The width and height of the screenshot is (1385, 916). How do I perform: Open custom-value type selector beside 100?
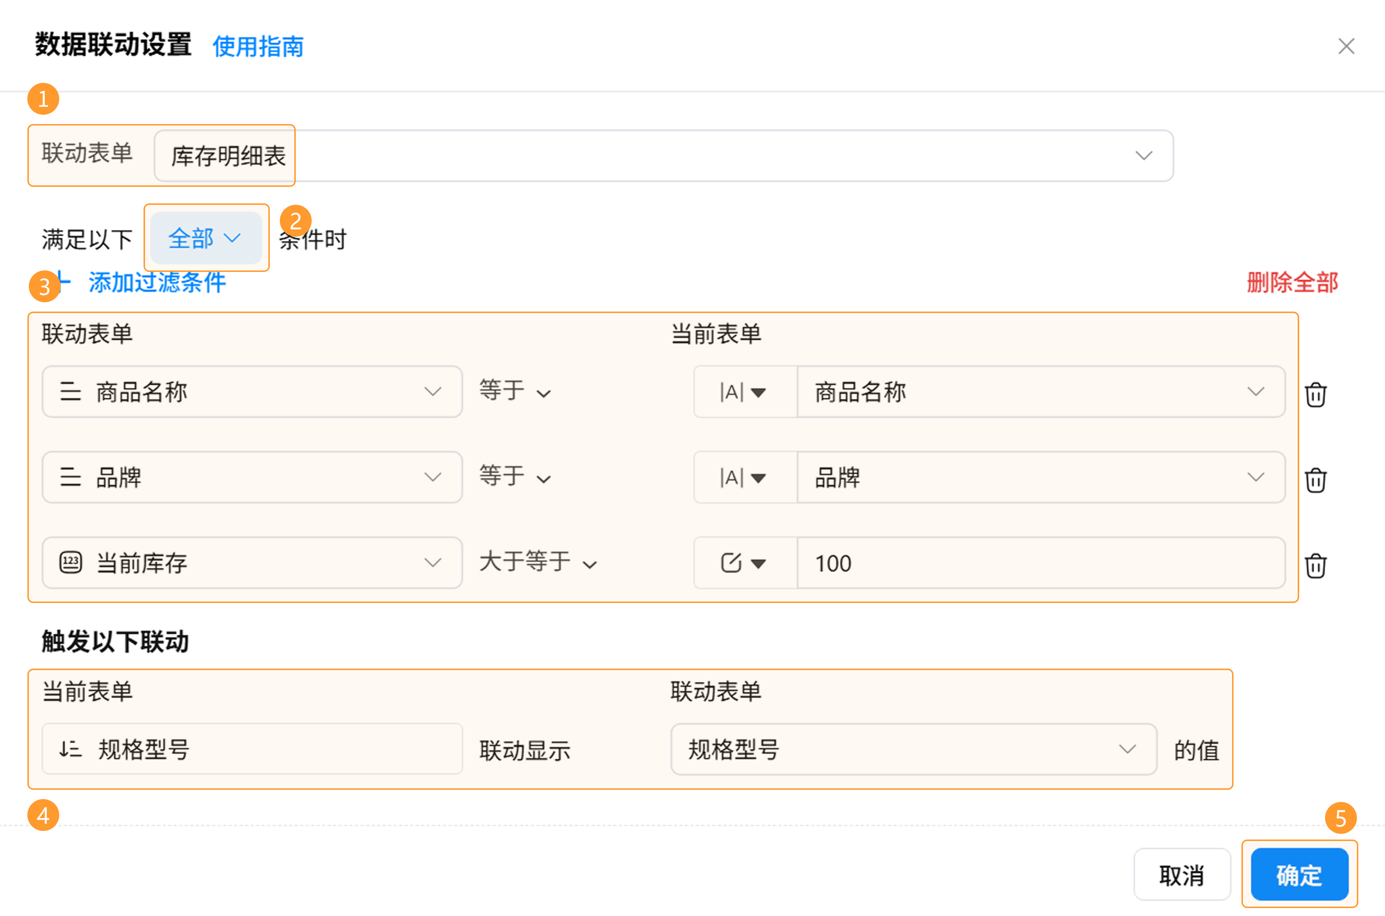click(744, 563)
